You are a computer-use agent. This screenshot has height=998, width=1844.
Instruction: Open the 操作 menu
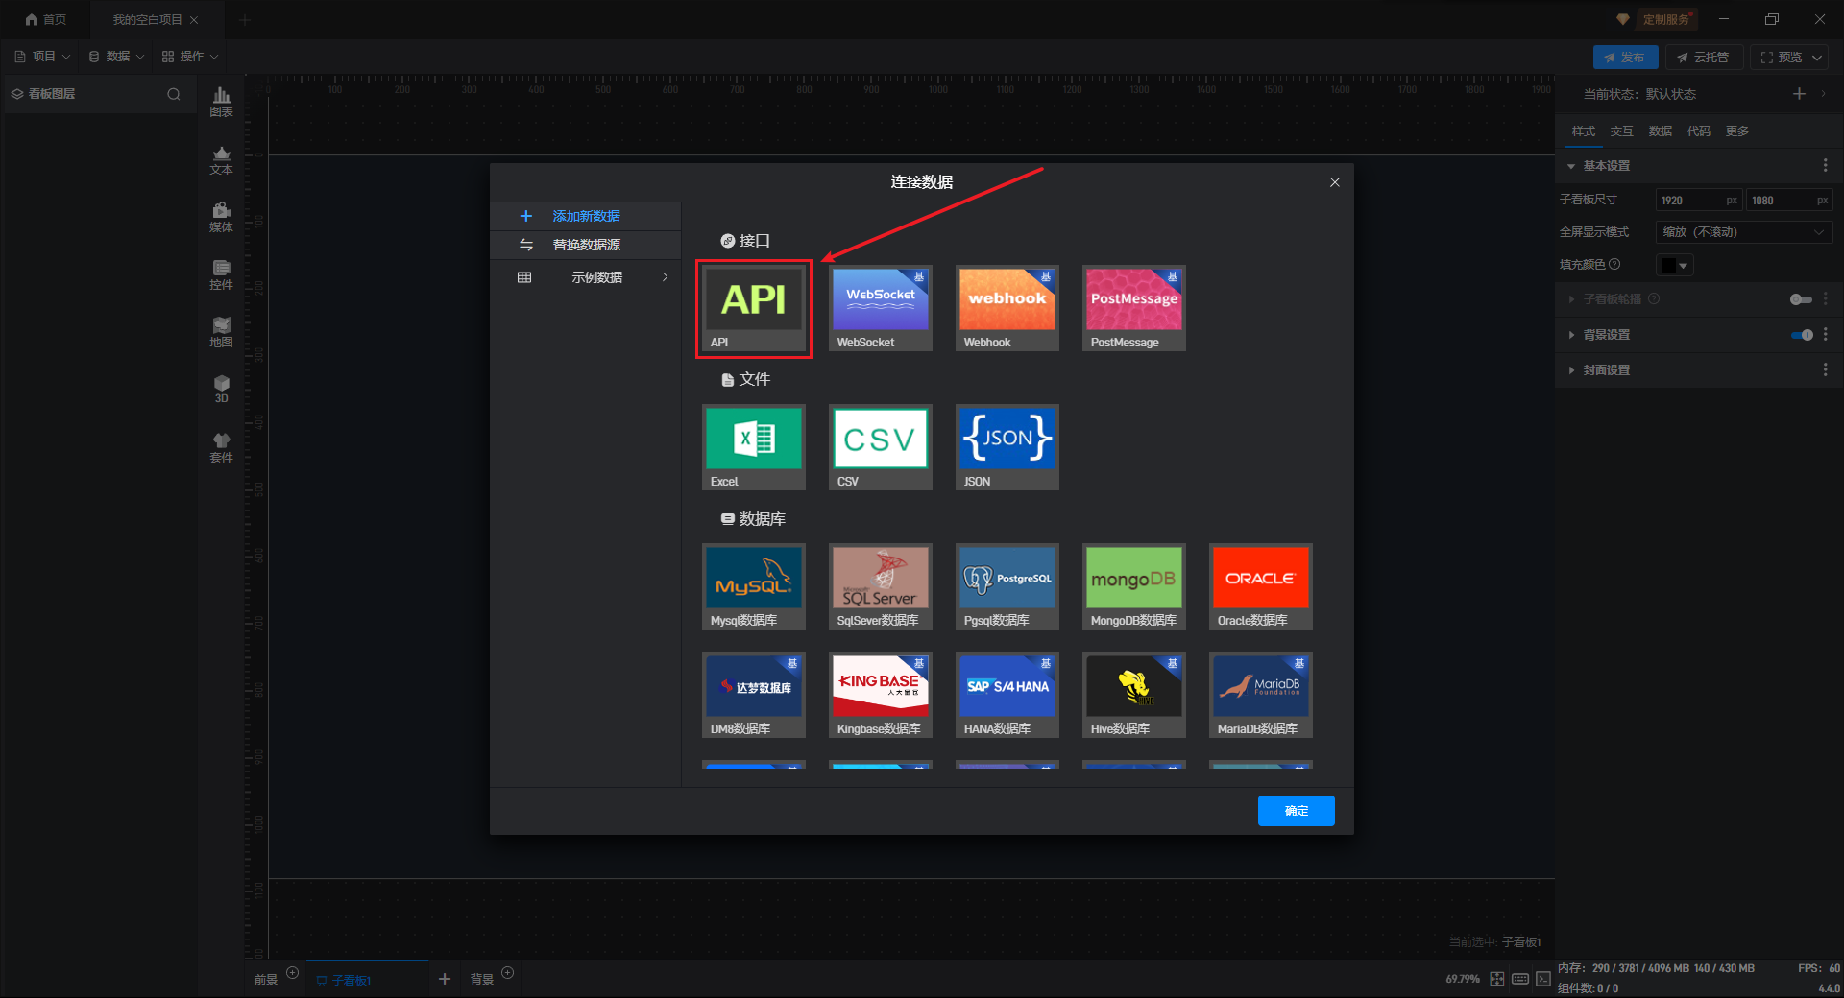190,57
